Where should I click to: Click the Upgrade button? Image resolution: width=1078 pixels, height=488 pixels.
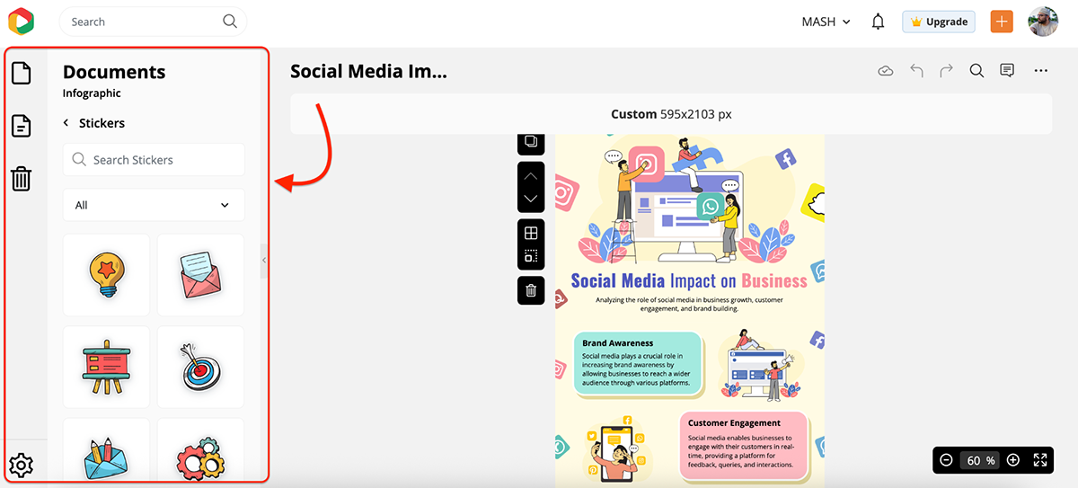click(x=939, y=22)
